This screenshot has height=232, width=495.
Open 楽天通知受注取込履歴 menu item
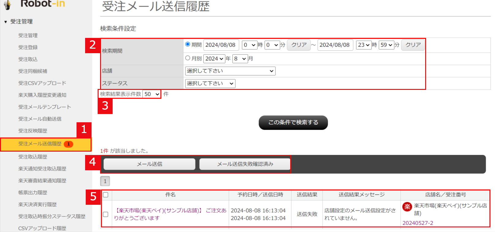coord(42,169)
